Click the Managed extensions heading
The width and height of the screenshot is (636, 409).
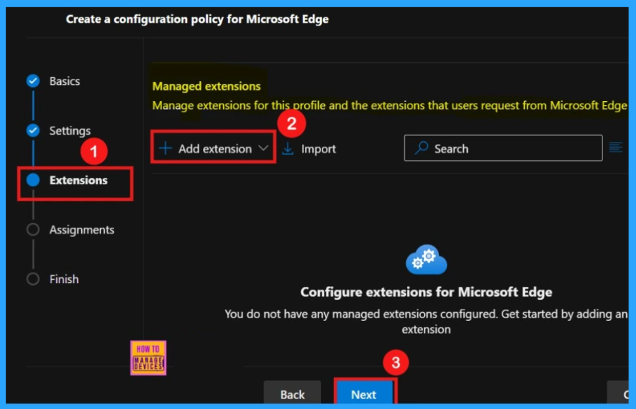pyautogui.click(x=206, y=86)
